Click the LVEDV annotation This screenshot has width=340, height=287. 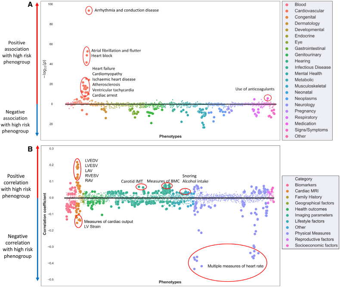click(x=91, y=160)
